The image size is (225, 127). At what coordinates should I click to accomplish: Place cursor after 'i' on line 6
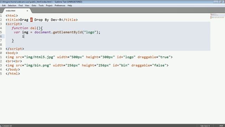[x=24, y=36]
